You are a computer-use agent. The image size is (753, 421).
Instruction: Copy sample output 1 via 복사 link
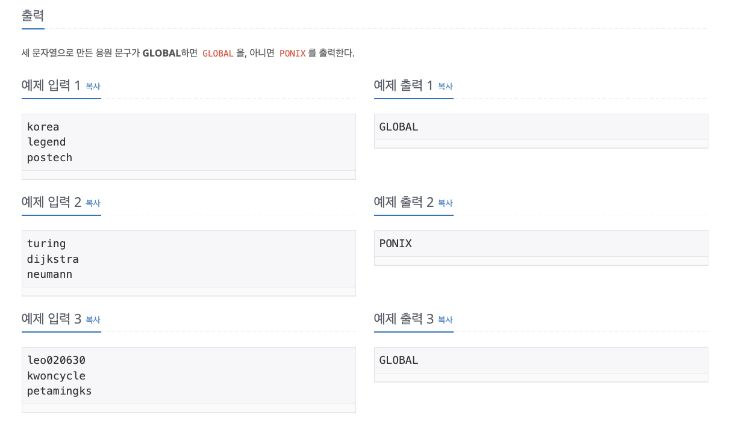pos(445,87)
